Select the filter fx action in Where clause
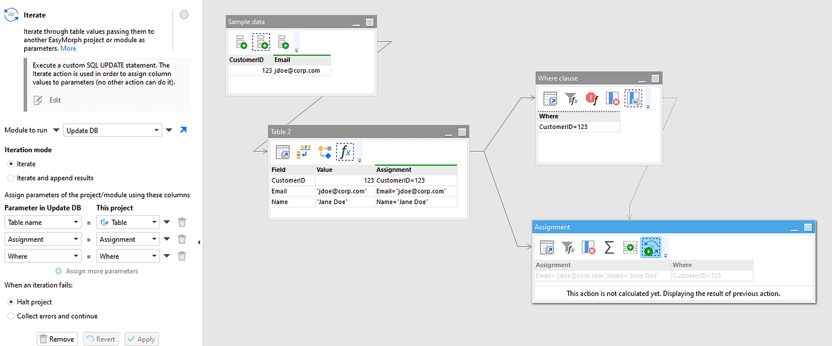Image resolution: width=832 pixels, height=346 pixels. pyautogui.click(x=571, y=99)
